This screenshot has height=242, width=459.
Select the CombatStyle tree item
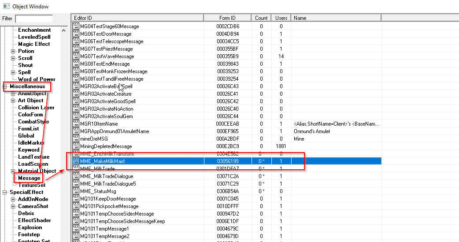pos(33,122)
